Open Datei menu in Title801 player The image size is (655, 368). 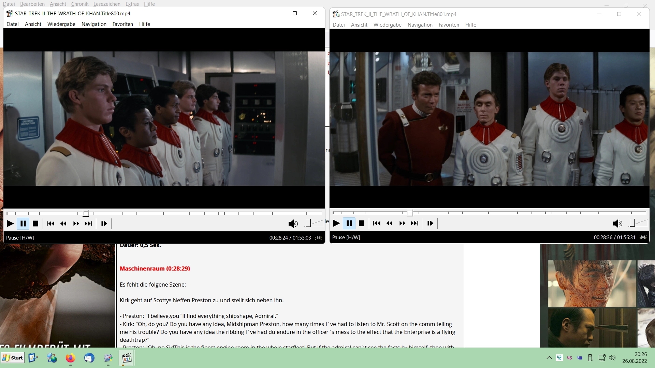point(339,25)
